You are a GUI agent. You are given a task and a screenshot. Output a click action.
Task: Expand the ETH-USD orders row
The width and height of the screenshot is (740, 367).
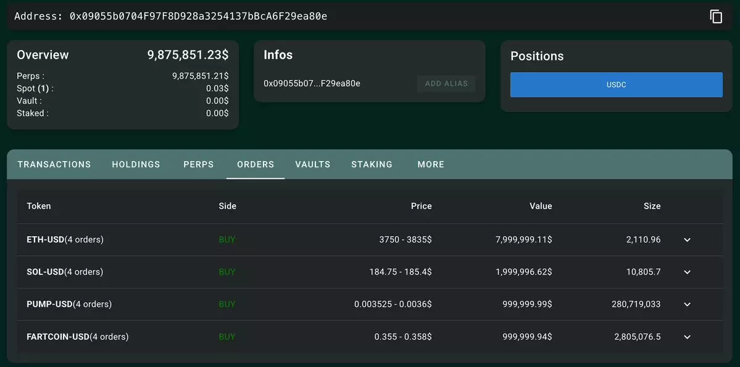click(x=687, y=240)
